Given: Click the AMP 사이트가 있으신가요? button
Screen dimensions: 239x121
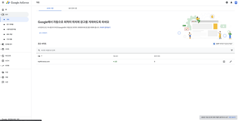Looking at the screenshot, I should click(223, 44).
